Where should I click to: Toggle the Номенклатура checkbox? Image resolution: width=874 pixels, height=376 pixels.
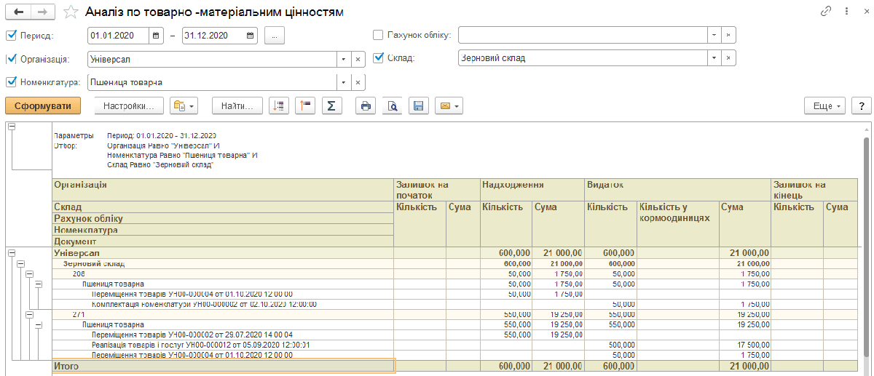pyautogui.click(x=11, y=82)
